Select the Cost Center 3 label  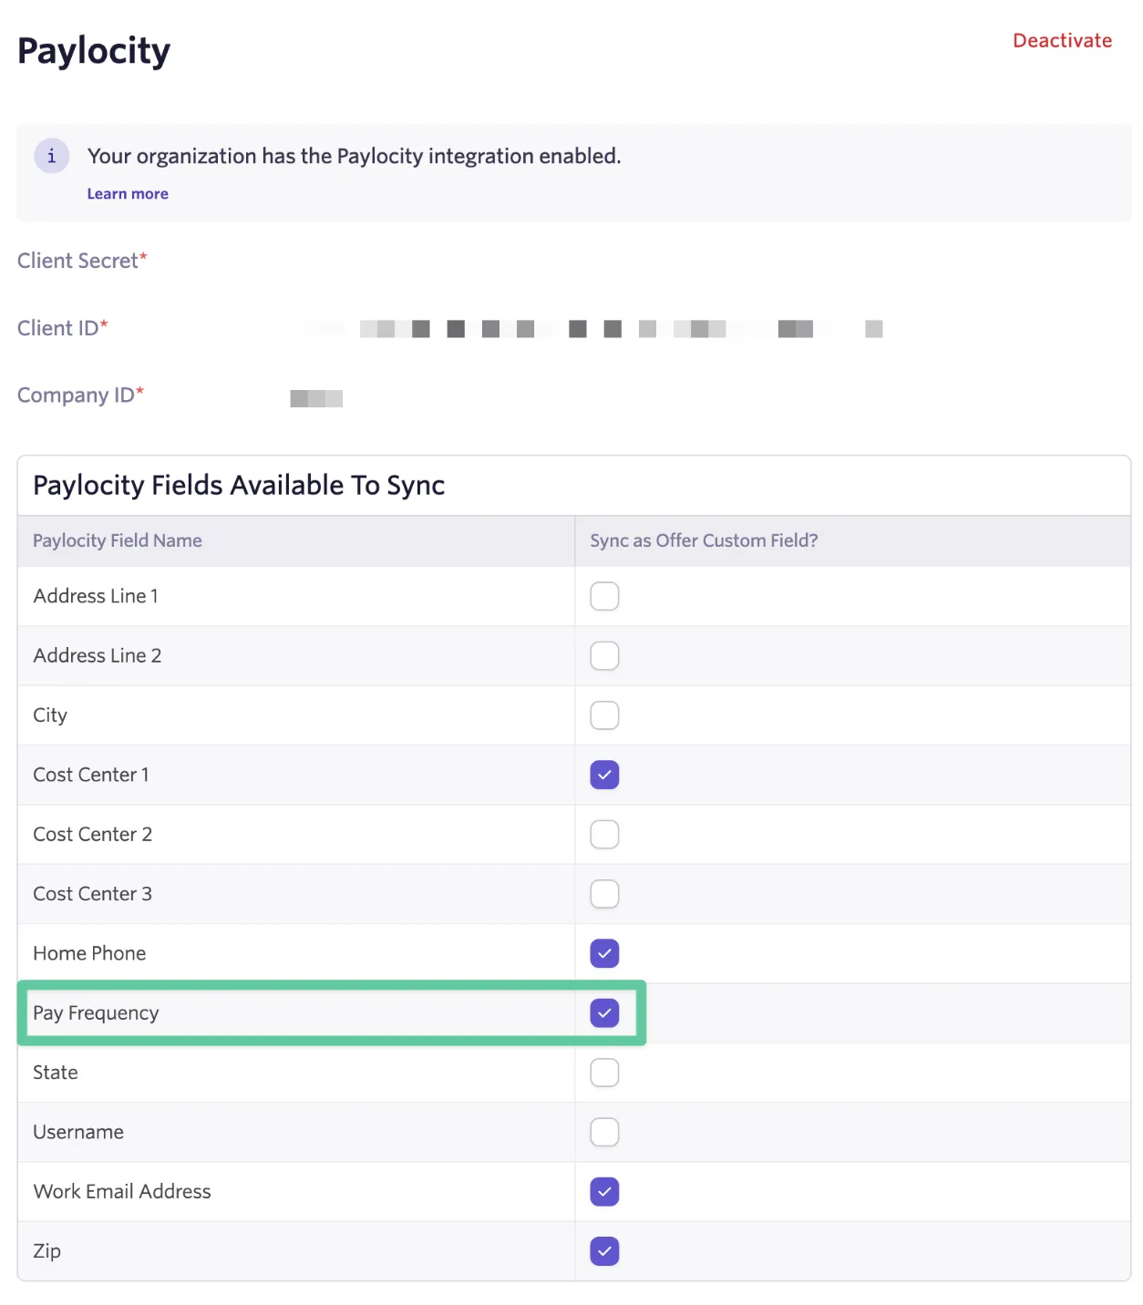click(x=93, y=894)
